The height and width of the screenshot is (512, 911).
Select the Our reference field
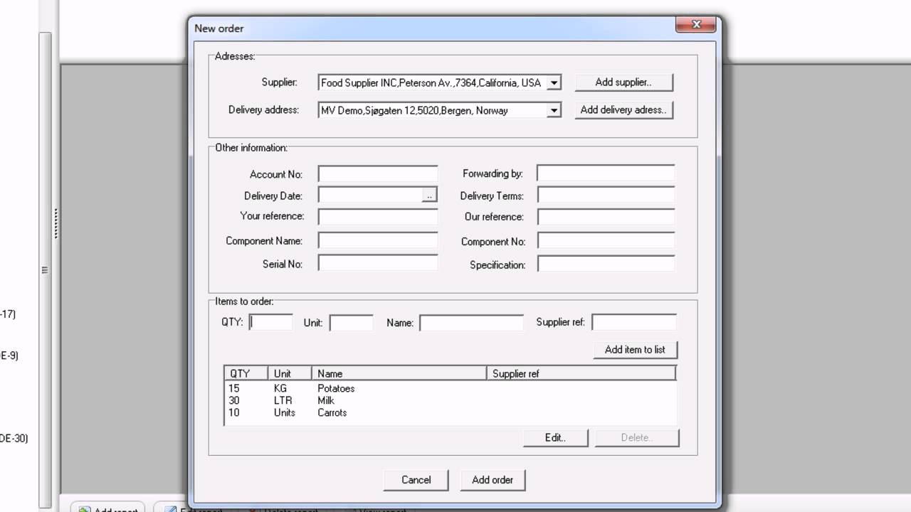[x=606, y=217]
